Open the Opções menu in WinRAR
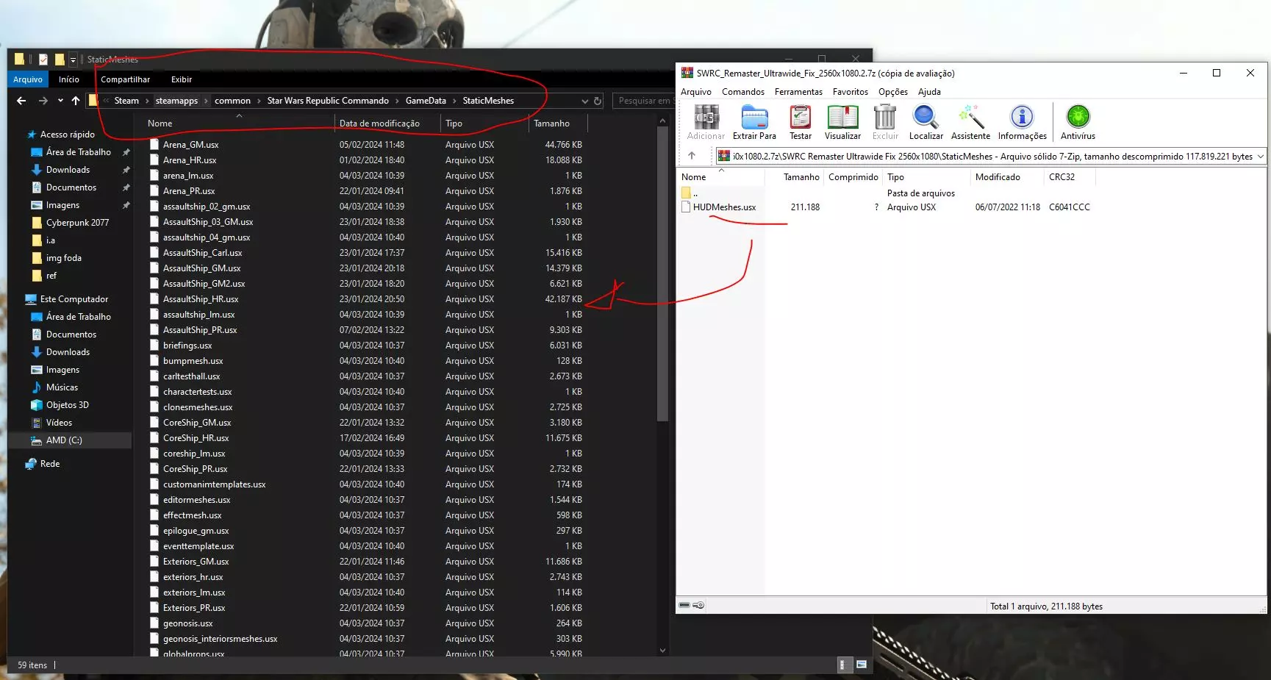Screen dimensions: 1271x680 893,92
